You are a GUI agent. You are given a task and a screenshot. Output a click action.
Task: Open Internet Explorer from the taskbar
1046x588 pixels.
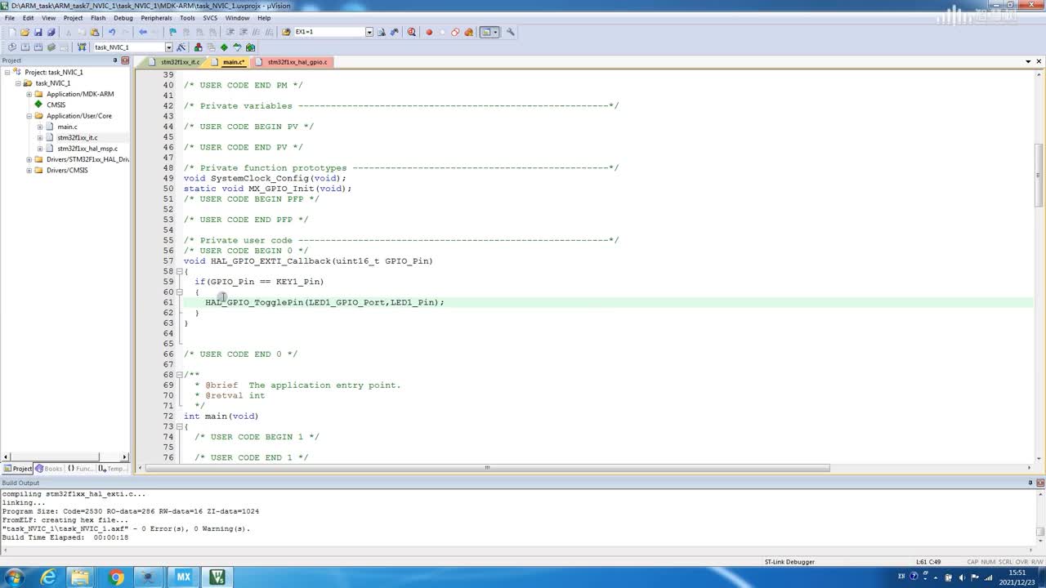coord(49,577)
